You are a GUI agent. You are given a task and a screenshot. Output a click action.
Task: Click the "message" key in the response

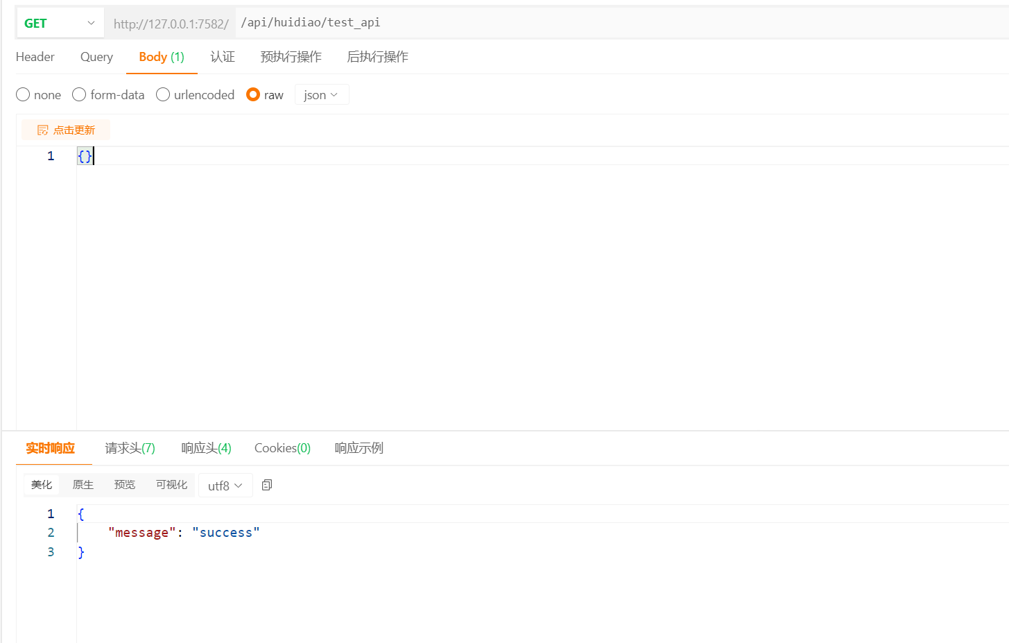coord(141,533)
